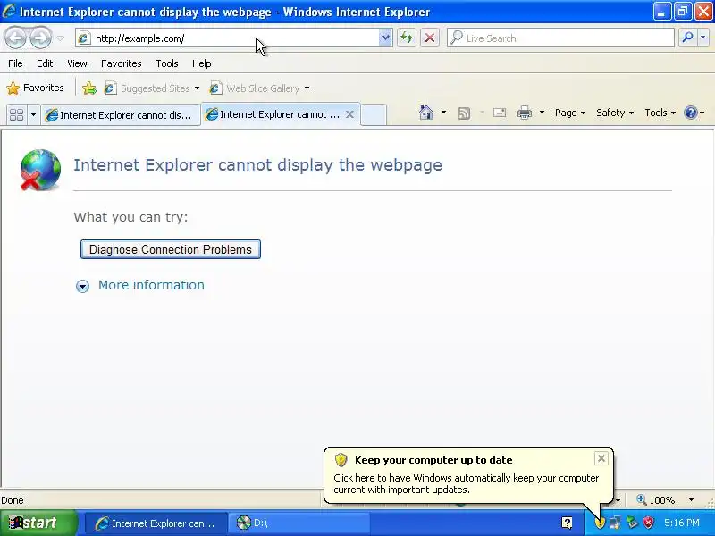Image resolution: width=715 pixels, height=536 pixels.
Task: Open the Safety command bar menu
Action: click(x=615, y=113)
